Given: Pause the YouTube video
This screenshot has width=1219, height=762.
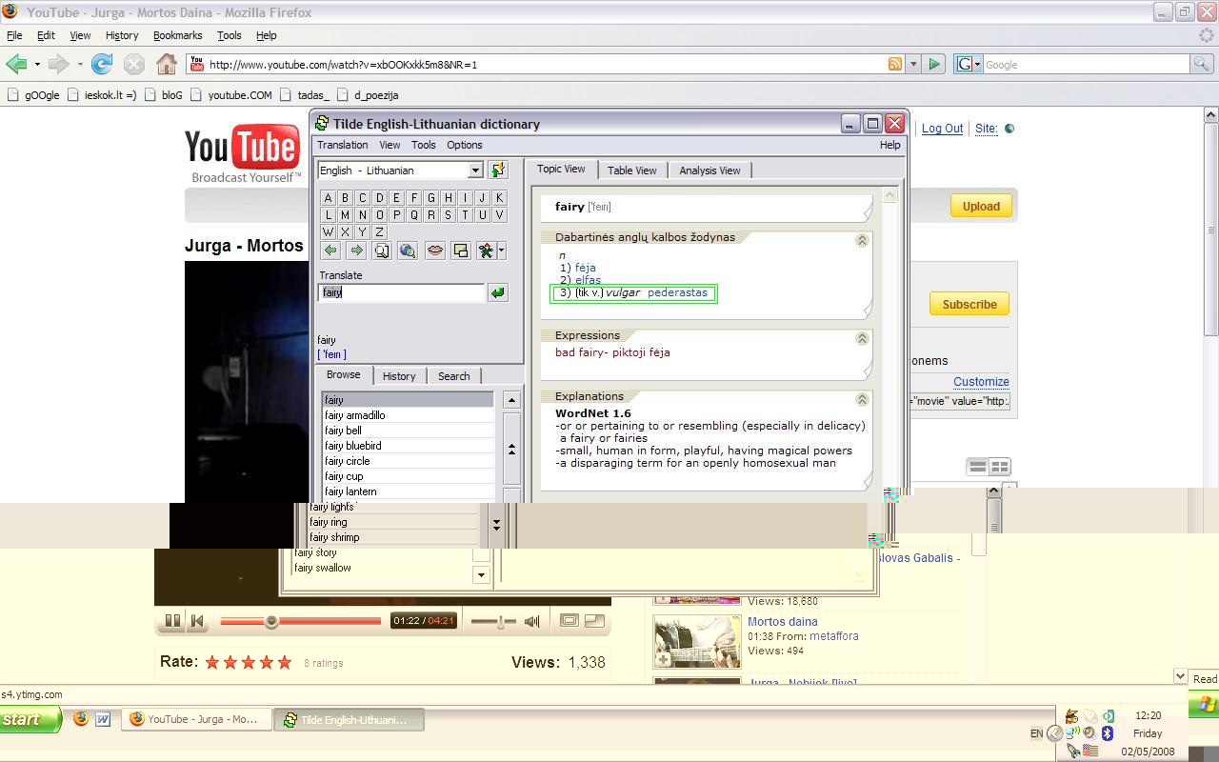Looking at the screenshot, I should pyautogui.click(x=172, y=621).
